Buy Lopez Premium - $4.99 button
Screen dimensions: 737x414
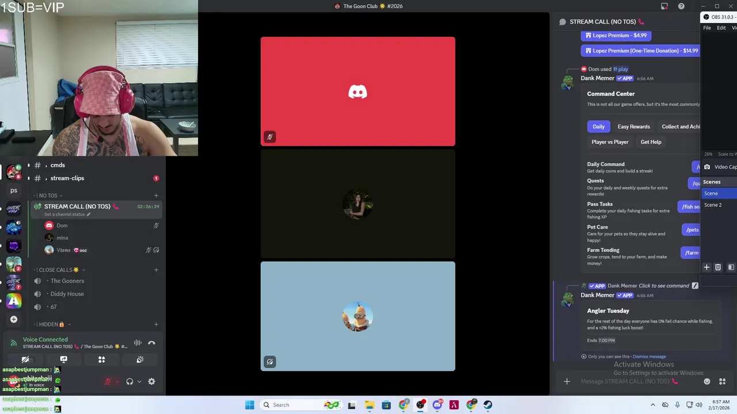[x=616, y=35]
